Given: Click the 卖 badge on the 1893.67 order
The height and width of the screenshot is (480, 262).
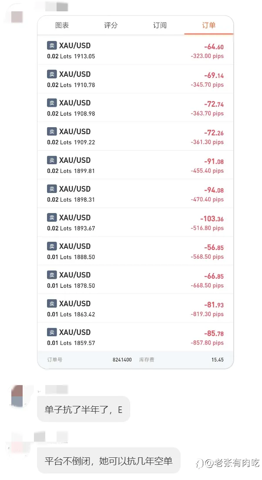Looking at the screenshot, I should tap(52, 217).
